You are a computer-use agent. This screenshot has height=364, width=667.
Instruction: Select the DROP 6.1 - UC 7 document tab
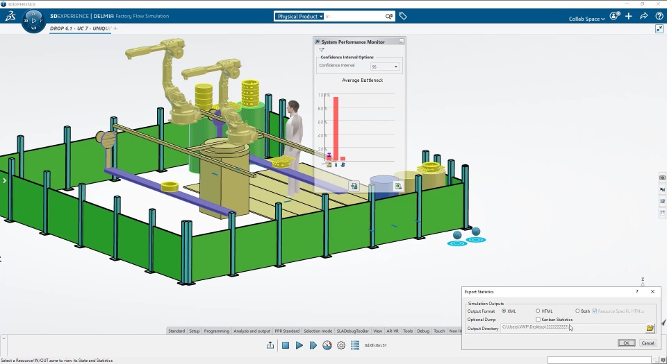click(80, 28)
